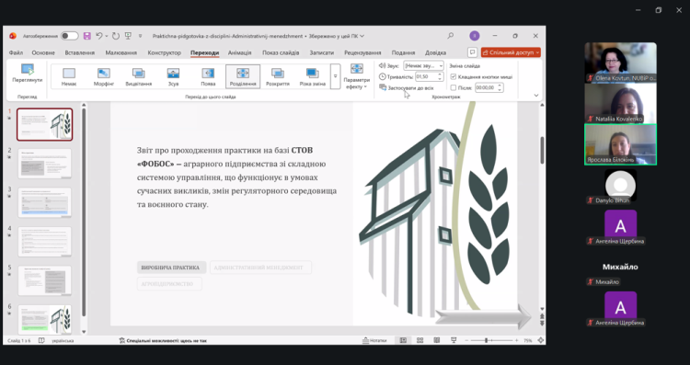
Task: Switch to Вставлення tab
Action: pyautogui.click(x=80, y=52)
